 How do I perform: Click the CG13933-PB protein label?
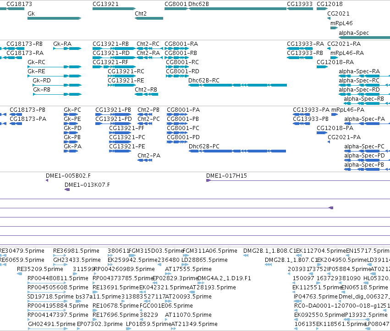pyautogui.click(x=311, y=119)
